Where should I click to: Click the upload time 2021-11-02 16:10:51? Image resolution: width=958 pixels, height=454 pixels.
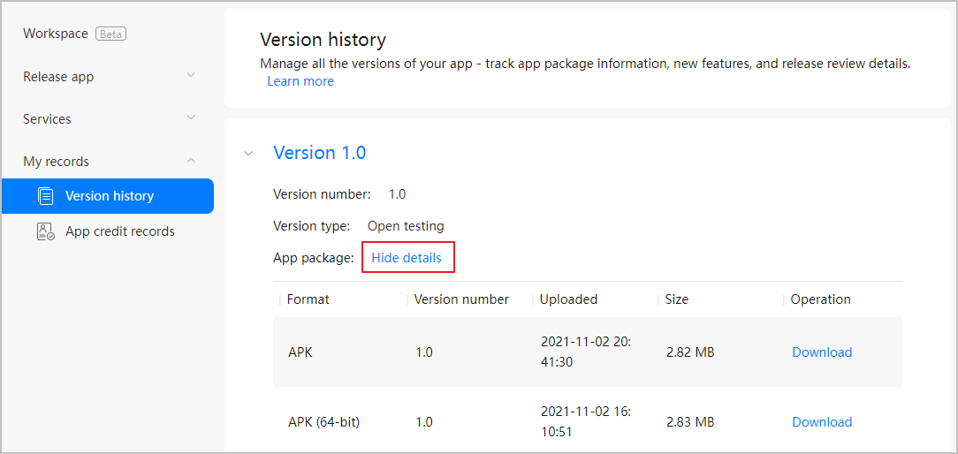(x=586, y=421)
